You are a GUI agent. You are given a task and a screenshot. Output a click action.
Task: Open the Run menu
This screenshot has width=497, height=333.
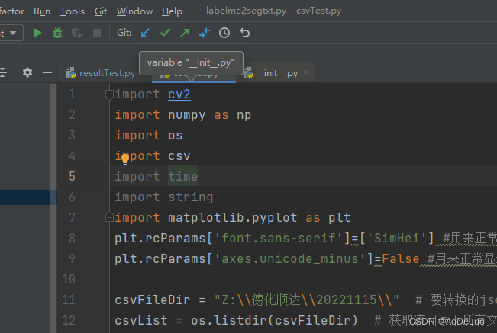click(42, 11)
